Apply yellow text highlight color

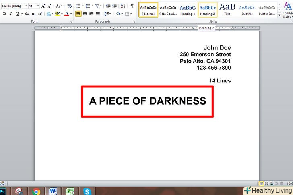pyautogui.click(x=58, y=14)
